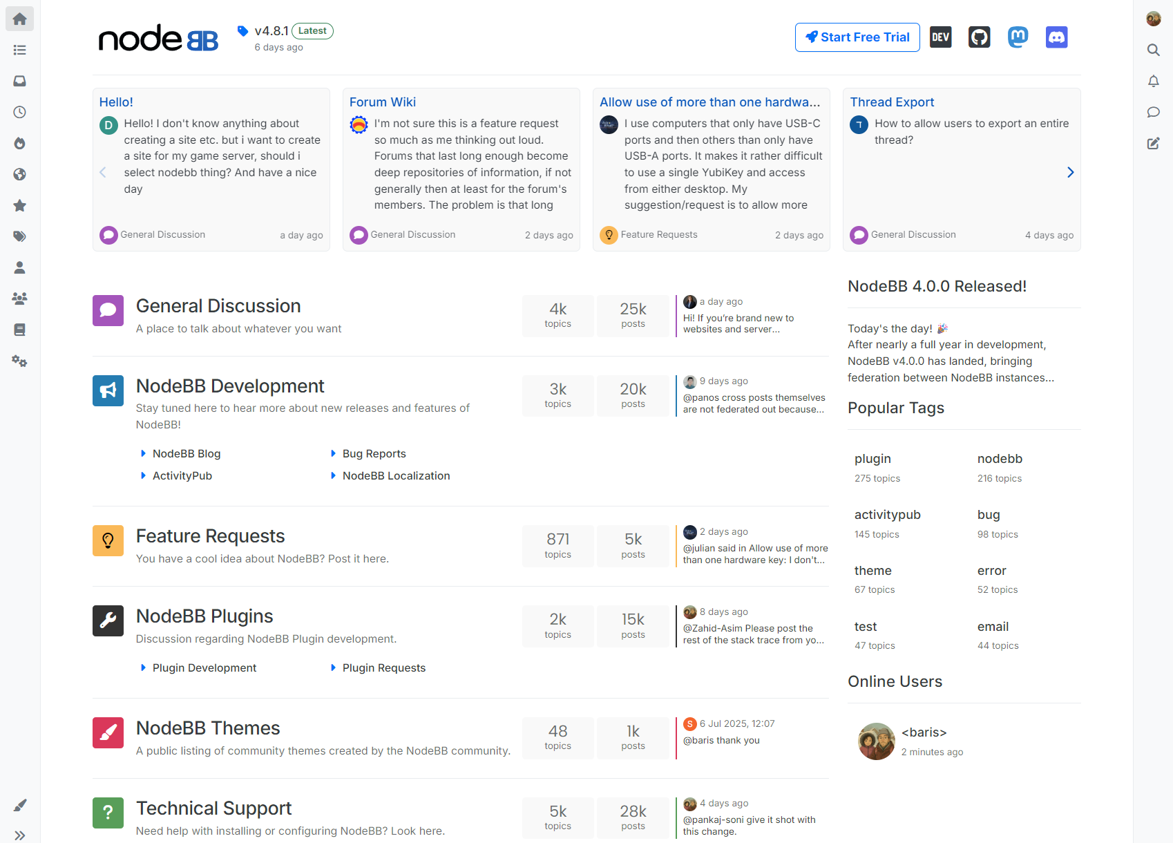Select the 'plugin' popular tag
Image resolution: width=1173 pixels, height=843 pixels.
872,459
